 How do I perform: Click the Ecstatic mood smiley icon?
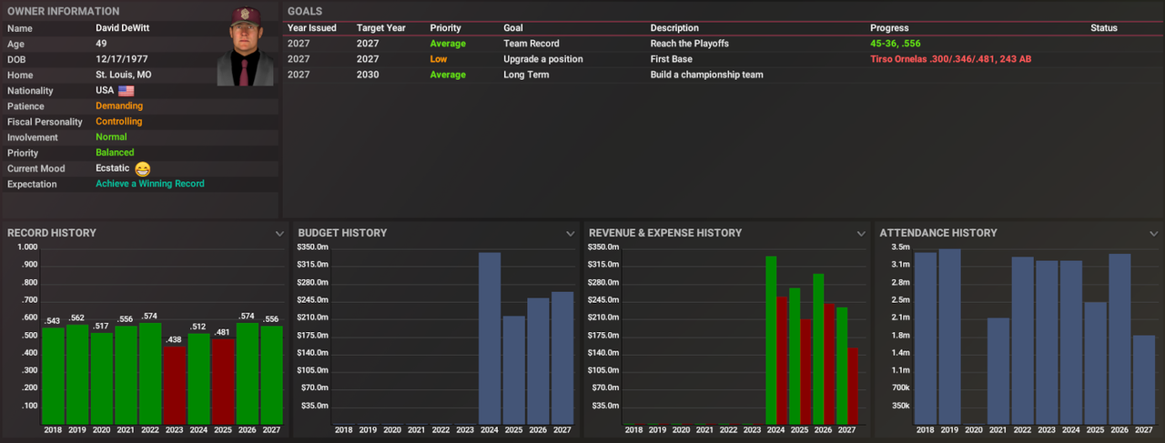(142, 168)
